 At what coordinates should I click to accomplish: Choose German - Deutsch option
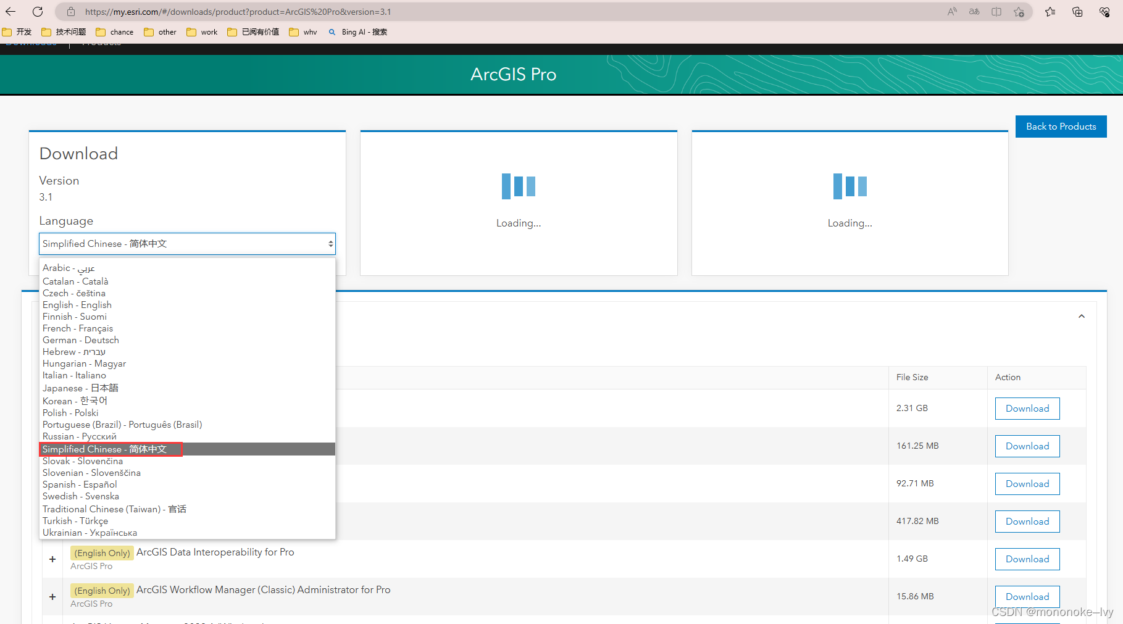tap(187, 340)
